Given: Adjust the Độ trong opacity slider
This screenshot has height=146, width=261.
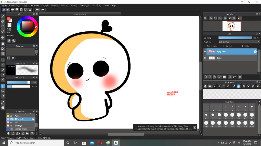Looking at the screenshot, I should 235,38.
